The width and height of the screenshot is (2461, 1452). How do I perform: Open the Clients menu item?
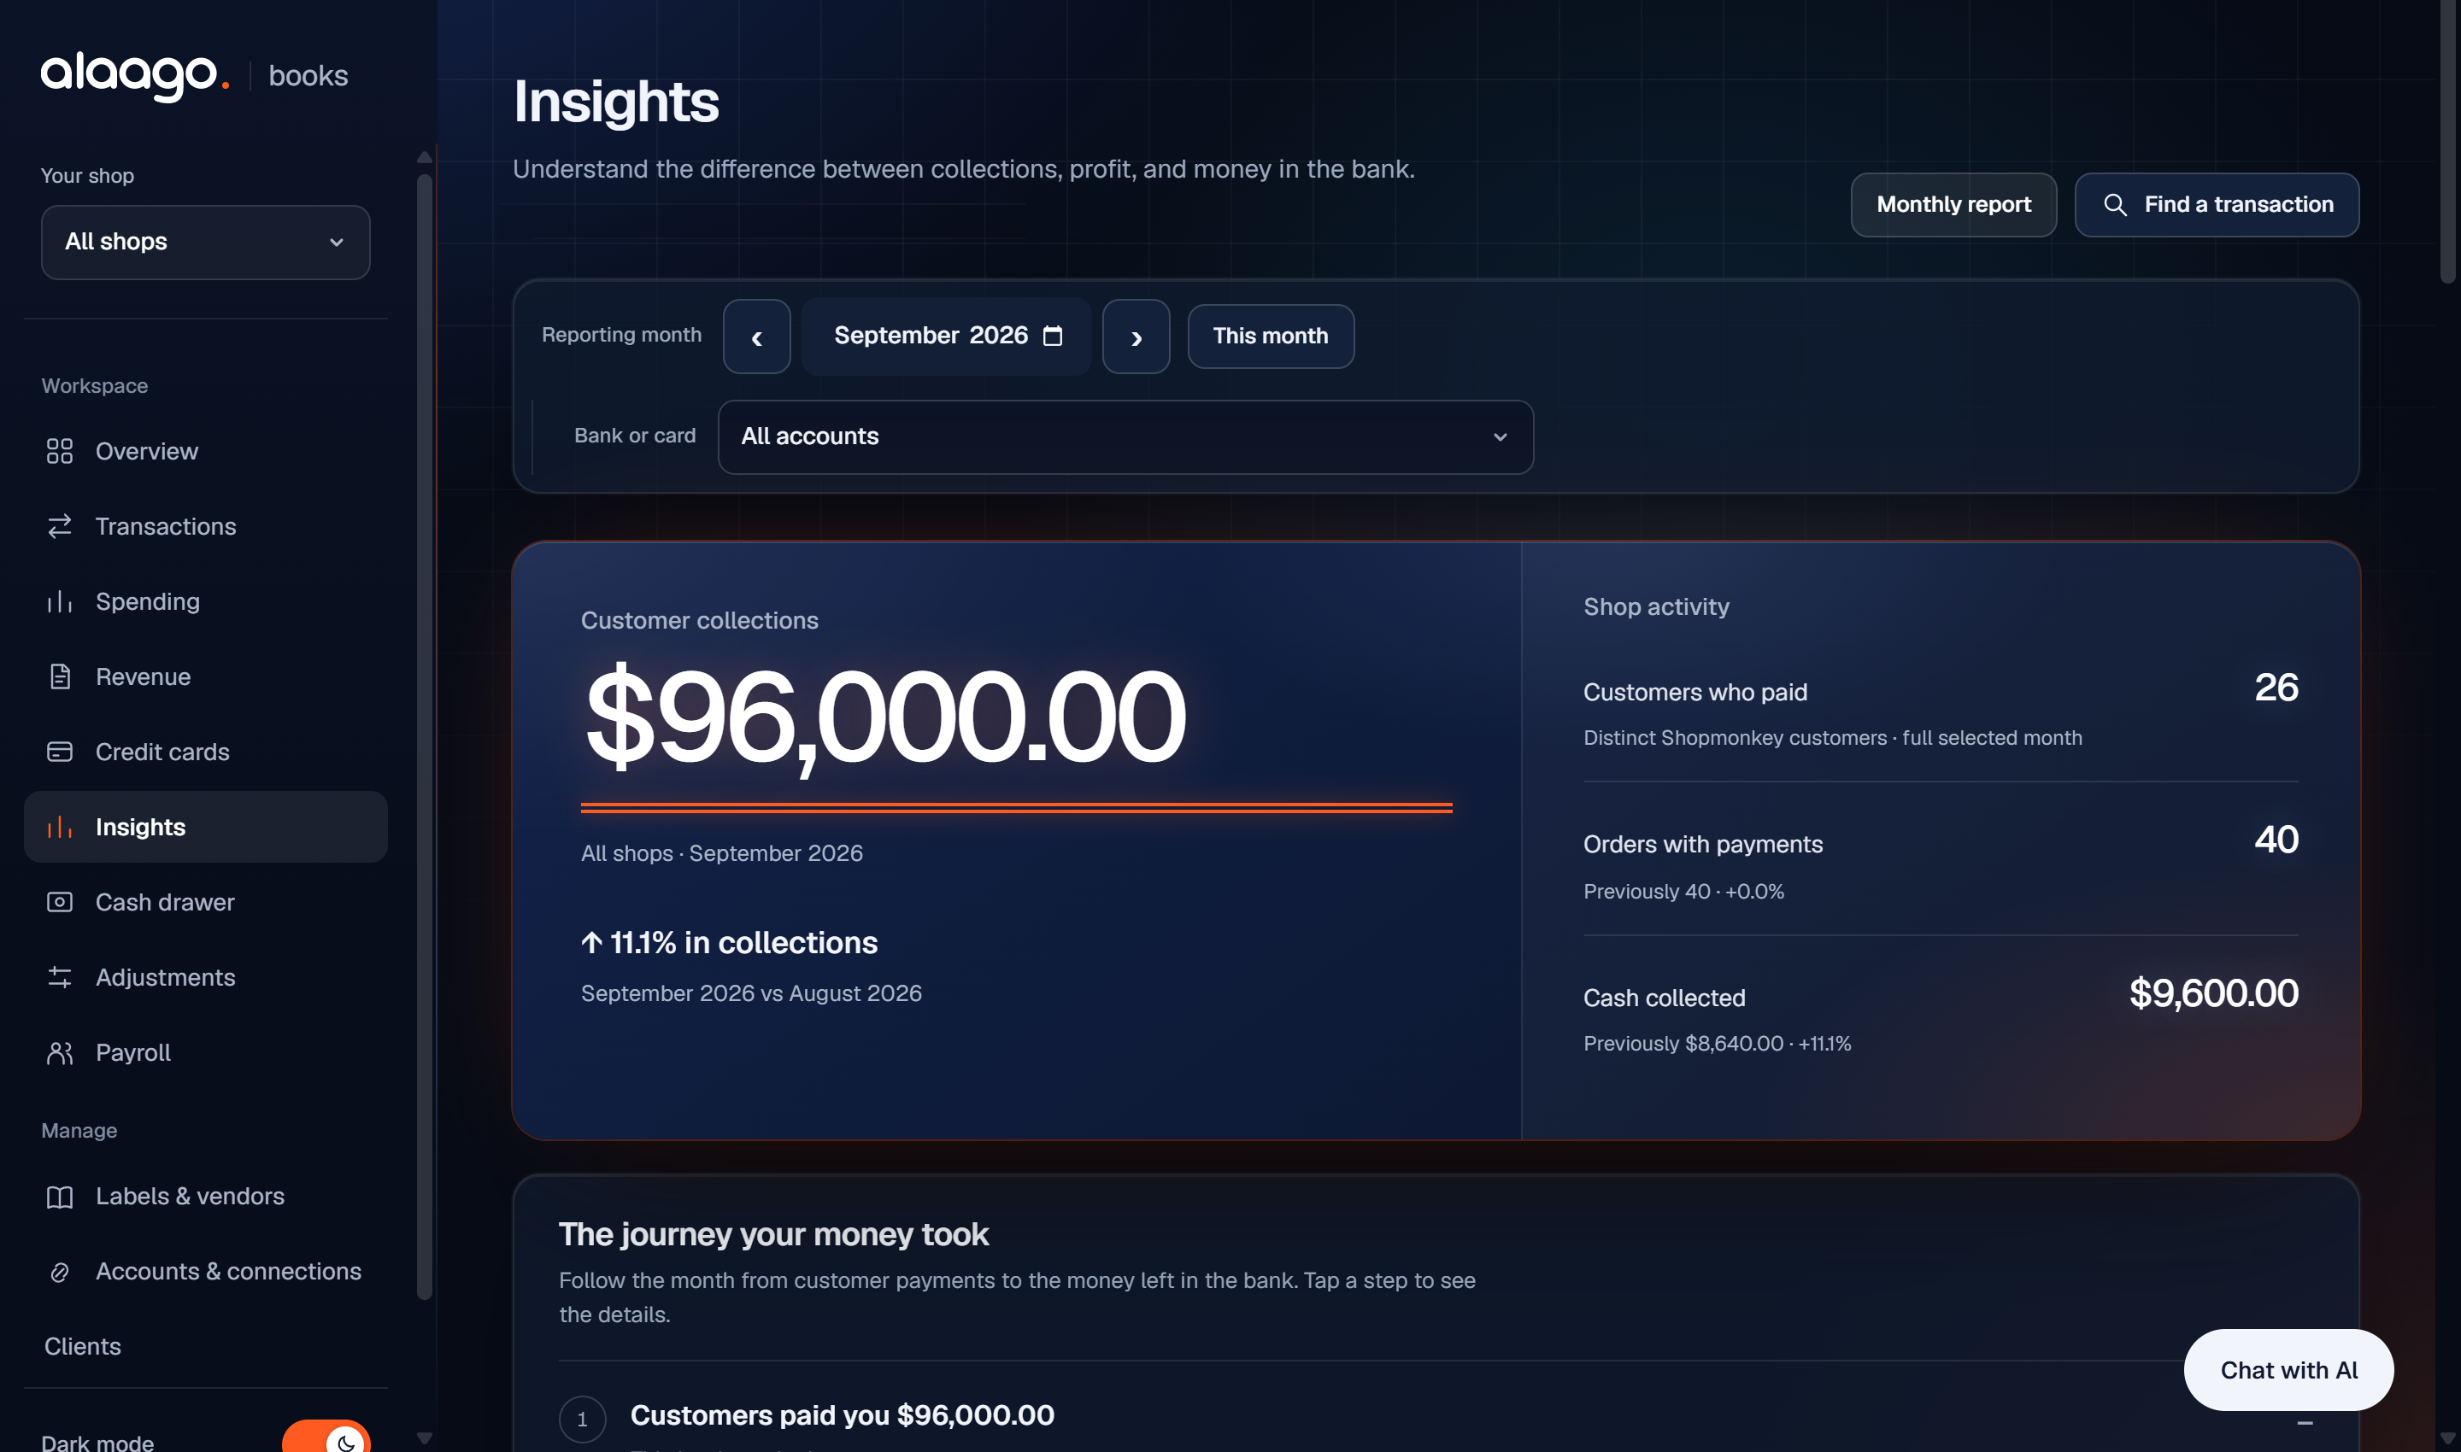(x=206, y=1346)
